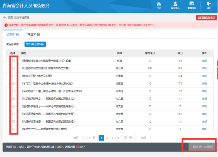Go to page 2 of courses
Viewport: 218px width, 157px height.
coord(107,138)
